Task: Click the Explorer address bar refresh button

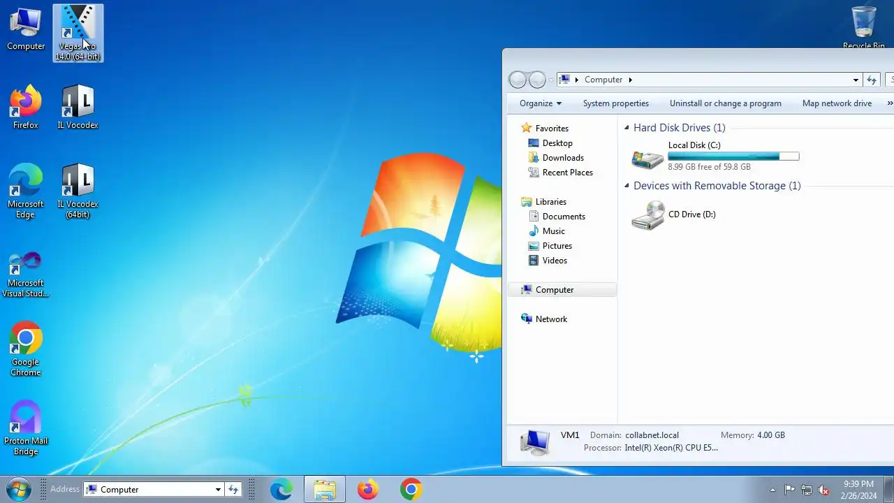Action: [872, 80]
